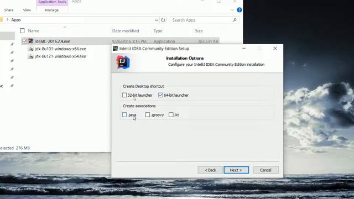Cancel the IntelliJ IDEA setup

[265, 170]
